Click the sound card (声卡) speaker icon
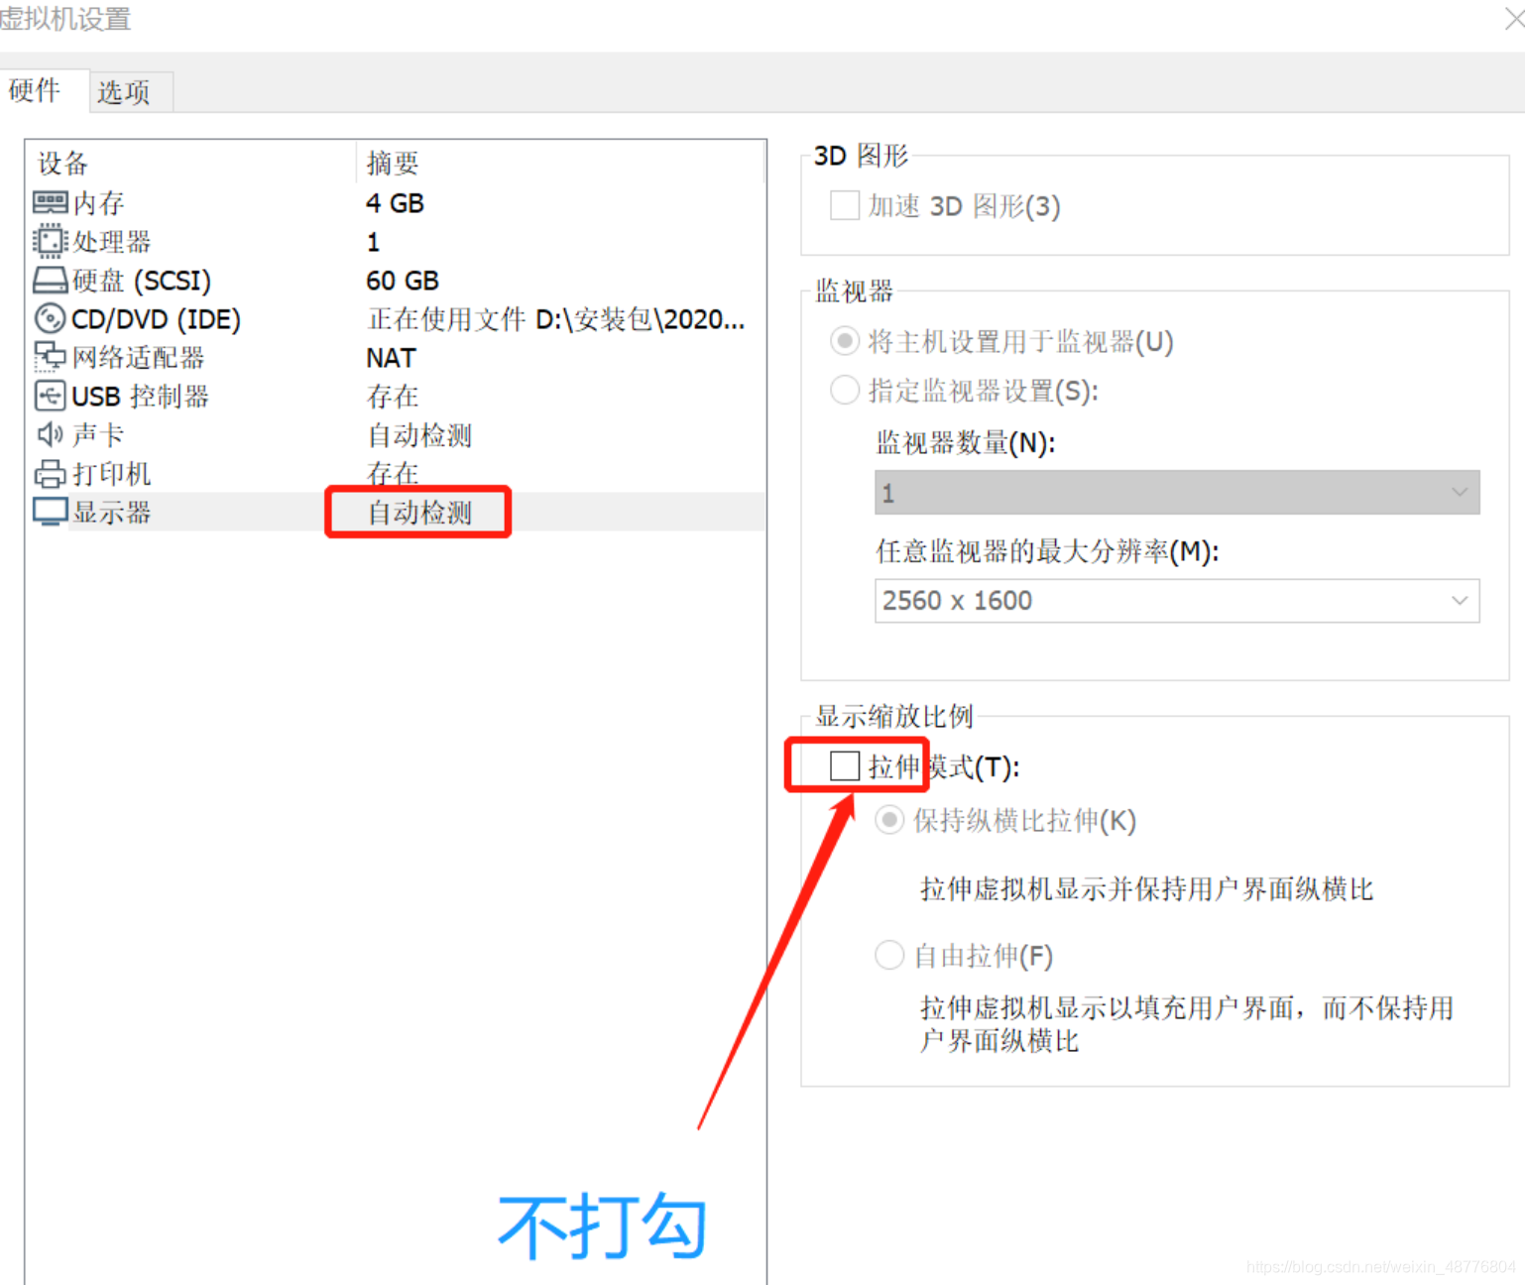This screenshot has width=1525, height=1285. [x=50, y=434]
